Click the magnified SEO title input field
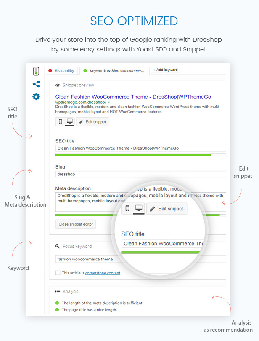The width and height of the screenshot is (259, 341). coord(163,244)
